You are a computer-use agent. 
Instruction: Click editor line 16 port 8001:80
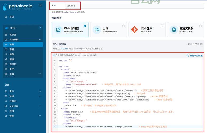pos(72,106)
